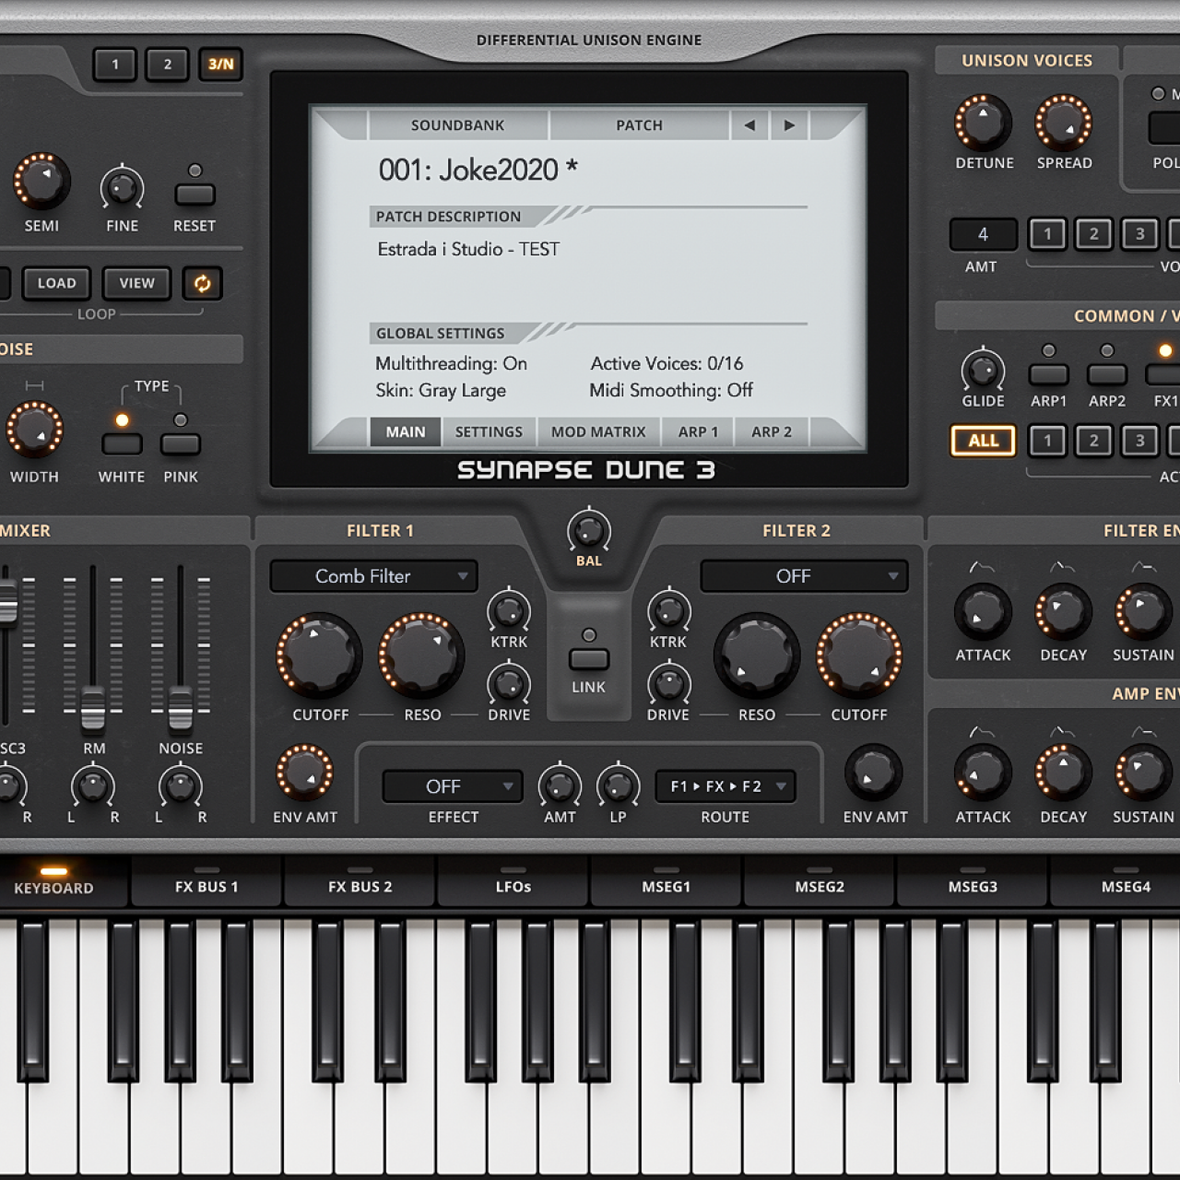This screenshot has height=1180, width=1180.
Task: Click the GLIDE knob
Action: pos(983,371)
